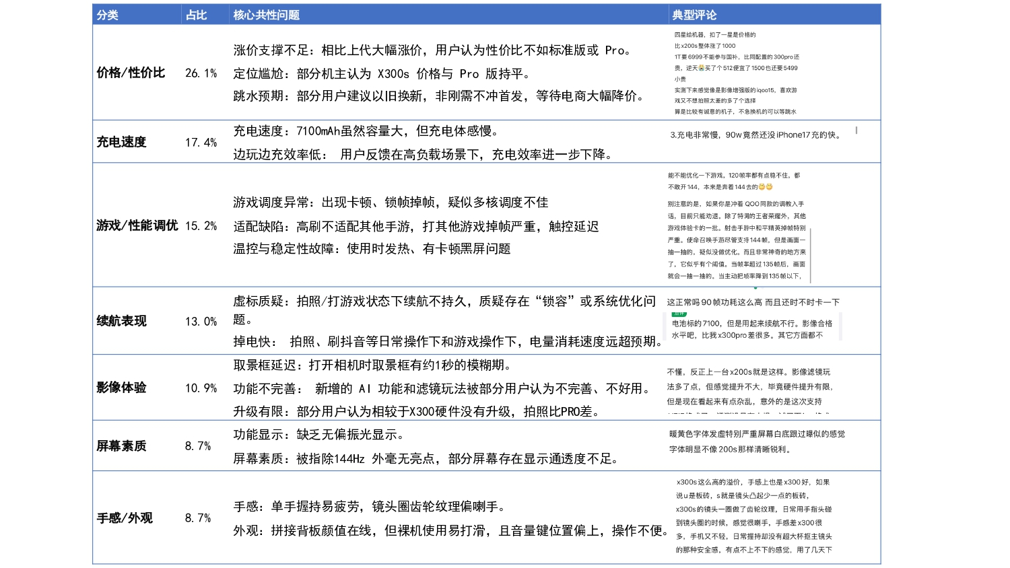Click the line 充电速度：7100mAh虽然容量大
The image size is (1010, 568).
click(366, 131)
